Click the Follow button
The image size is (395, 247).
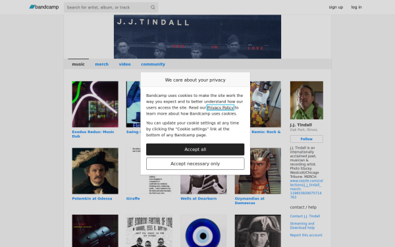click(306, 139)
